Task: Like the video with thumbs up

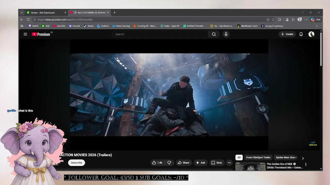Action: click(157, 163)
